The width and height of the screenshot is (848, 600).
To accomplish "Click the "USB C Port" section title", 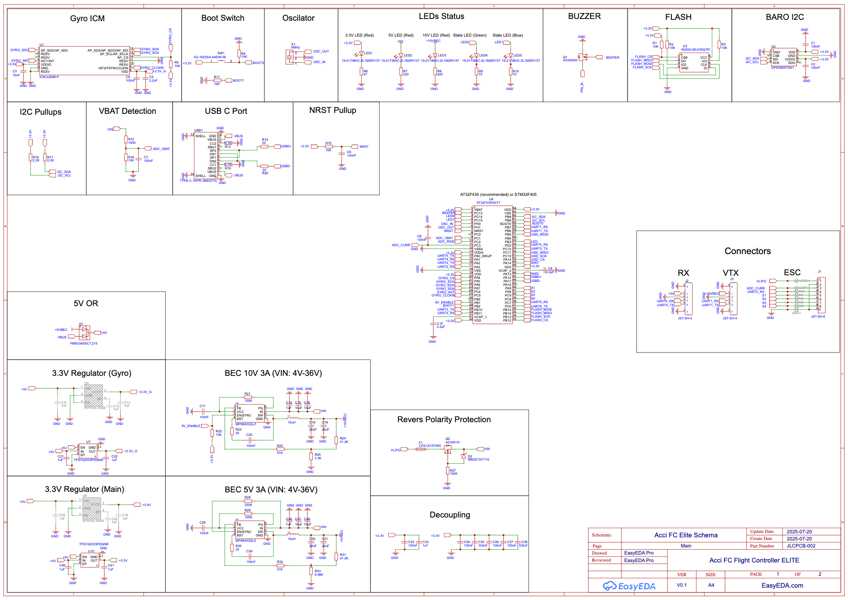I will (x=226, y=111).
